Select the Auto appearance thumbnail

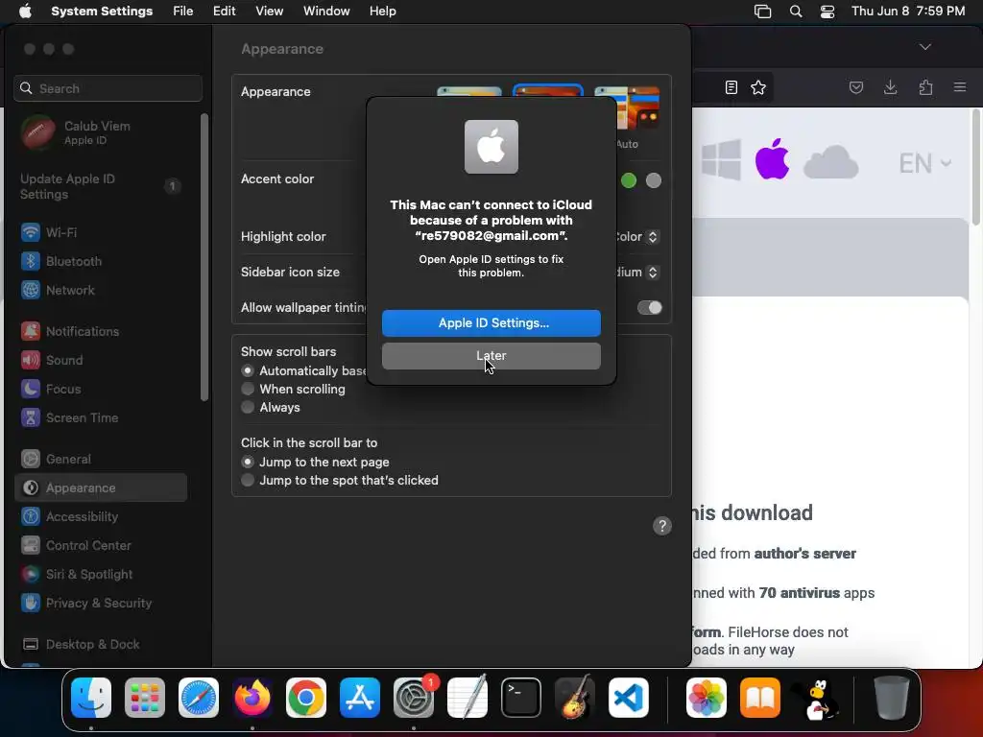(627, 110)
